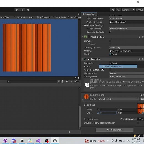Select the Anchor Override object field
144x144 pixels.
click(127, 22)
